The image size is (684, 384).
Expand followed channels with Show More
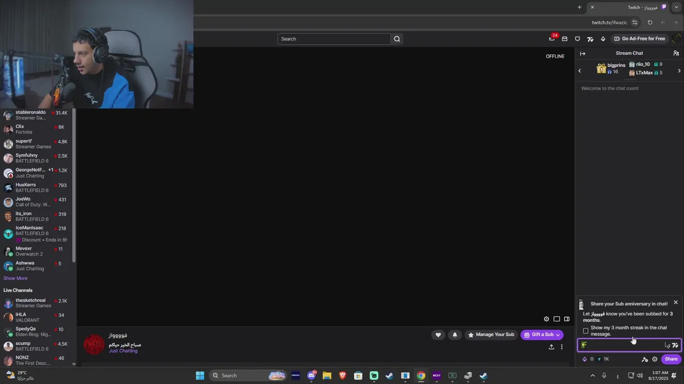[15, 278]
